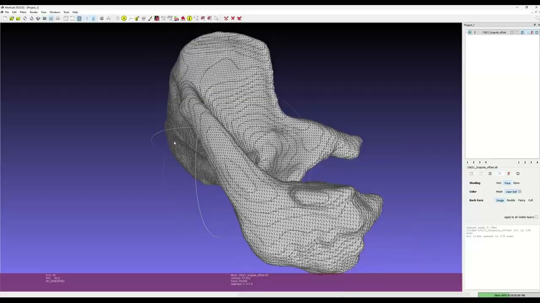Screen dimensions: 540x303
Task: Click the last red X delete icon
Action: pyautogui.click(x=239, y=18)
